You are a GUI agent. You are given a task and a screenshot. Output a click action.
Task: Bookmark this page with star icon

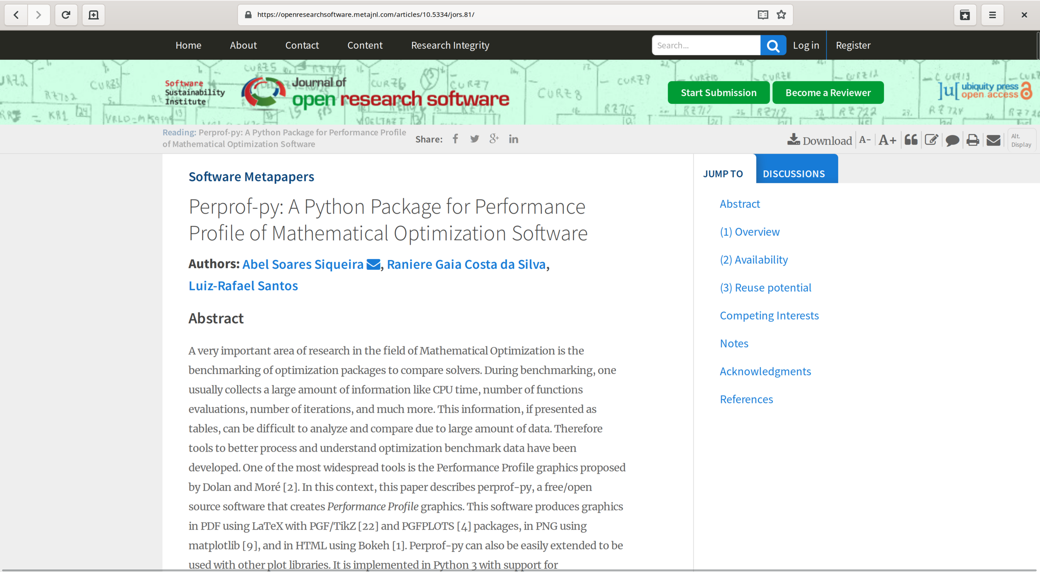(781, 15)
